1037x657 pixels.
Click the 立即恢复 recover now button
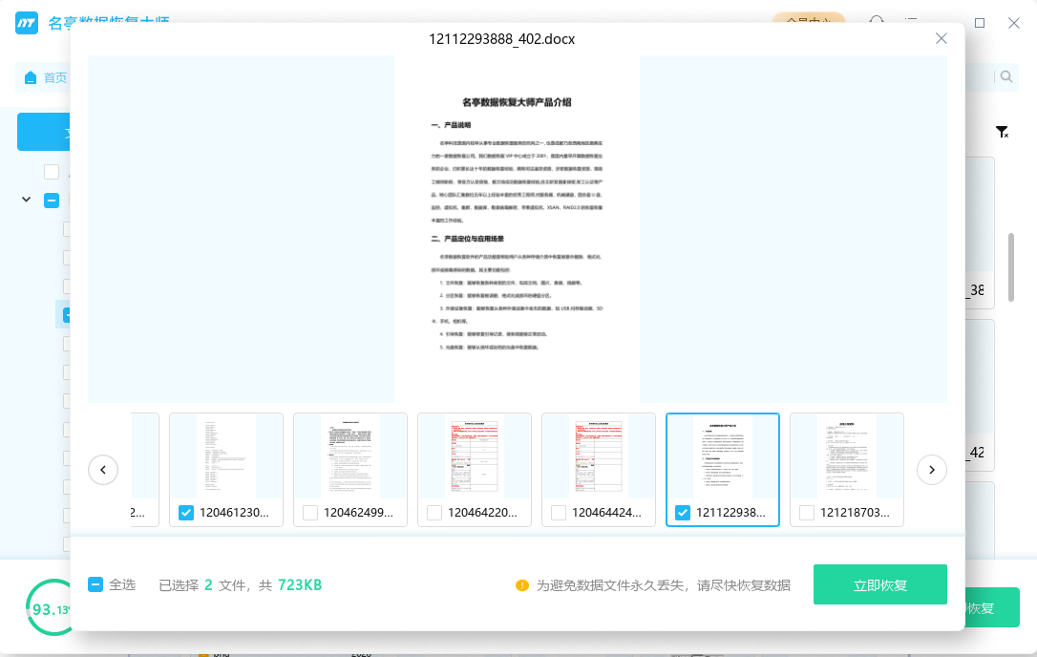tap(879, 584)
